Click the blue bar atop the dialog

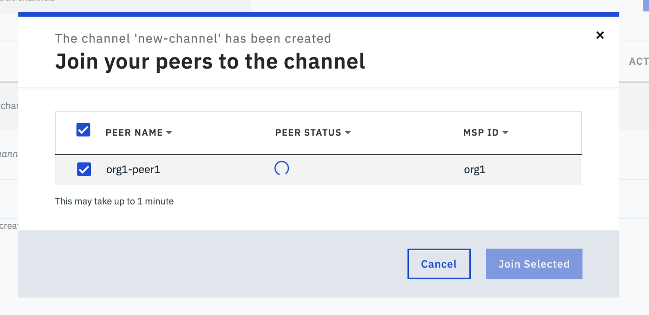click(x=318, y=15)
